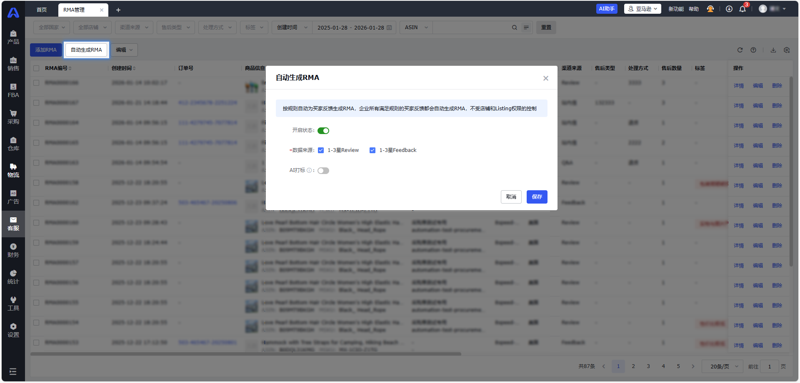Go to the 广告 sidebar section

coord(13,197)
